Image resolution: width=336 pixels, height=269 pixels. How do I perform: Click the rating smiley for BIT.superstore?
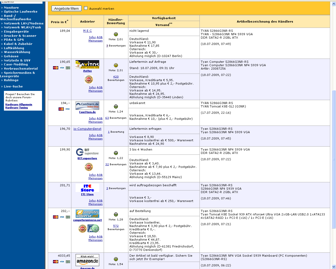(116, 153)
